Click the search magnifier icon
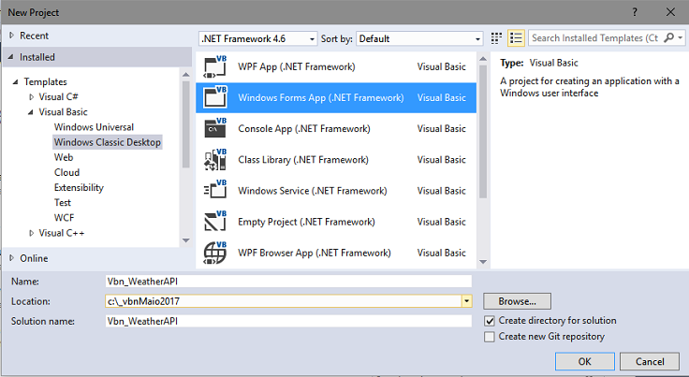 point(668,37)
